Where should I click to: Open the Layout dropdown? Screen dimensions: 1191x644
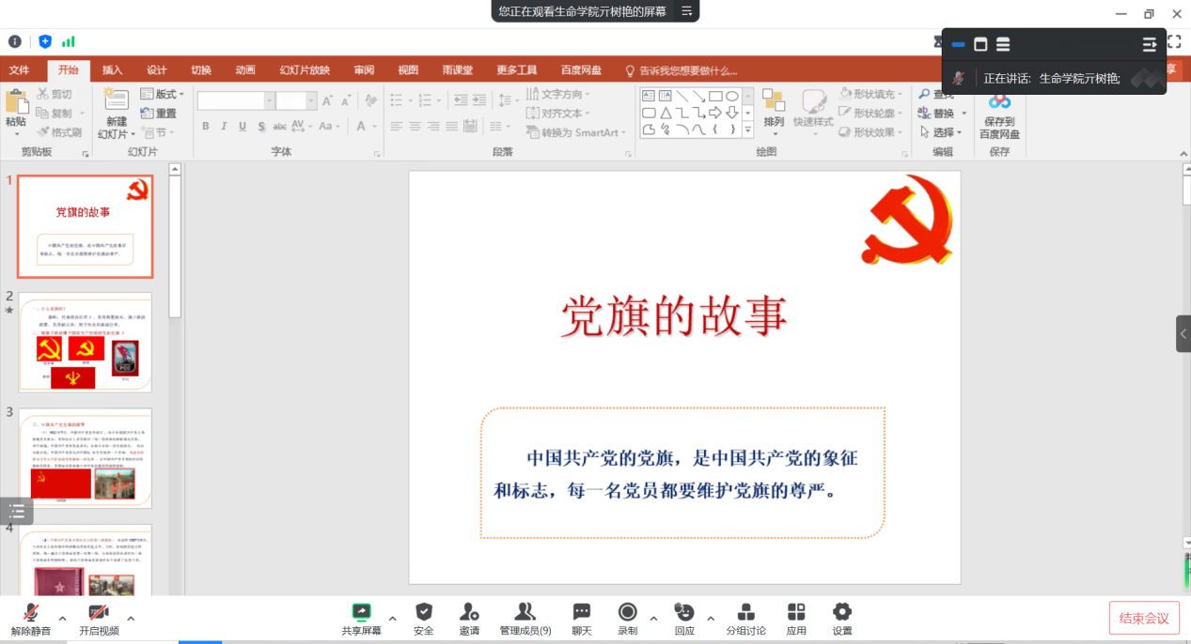[162, 94]
